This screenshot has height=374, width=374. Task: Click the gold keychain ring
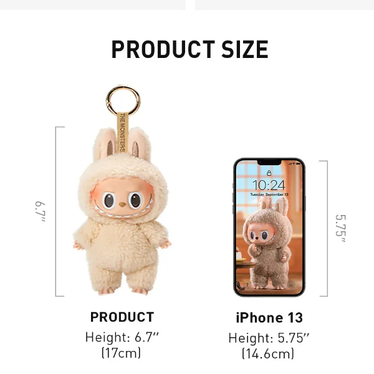pos(123,101)
